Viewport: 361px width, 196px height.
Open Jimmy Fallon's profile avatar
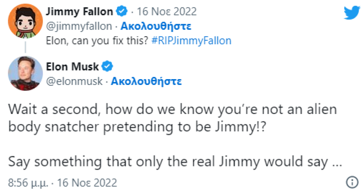[x=25, y=20]
